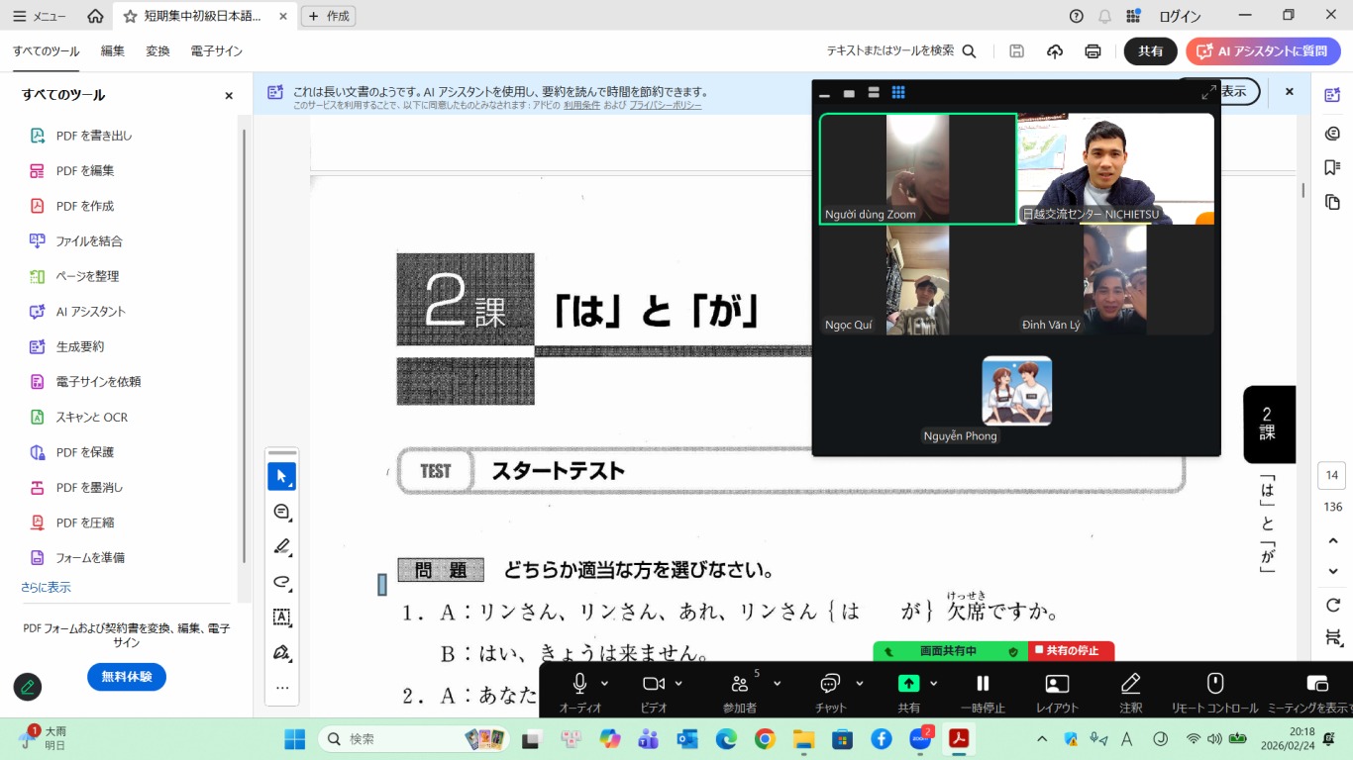Select the highlighter pen tool
The width and height of the screenshot is (1353, 760).
(x=281, y=546)
